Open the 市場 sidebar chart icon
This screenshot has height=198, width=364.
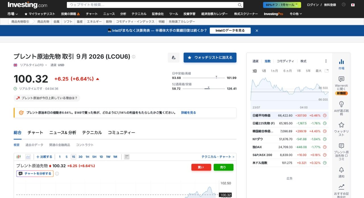point(341,62)
